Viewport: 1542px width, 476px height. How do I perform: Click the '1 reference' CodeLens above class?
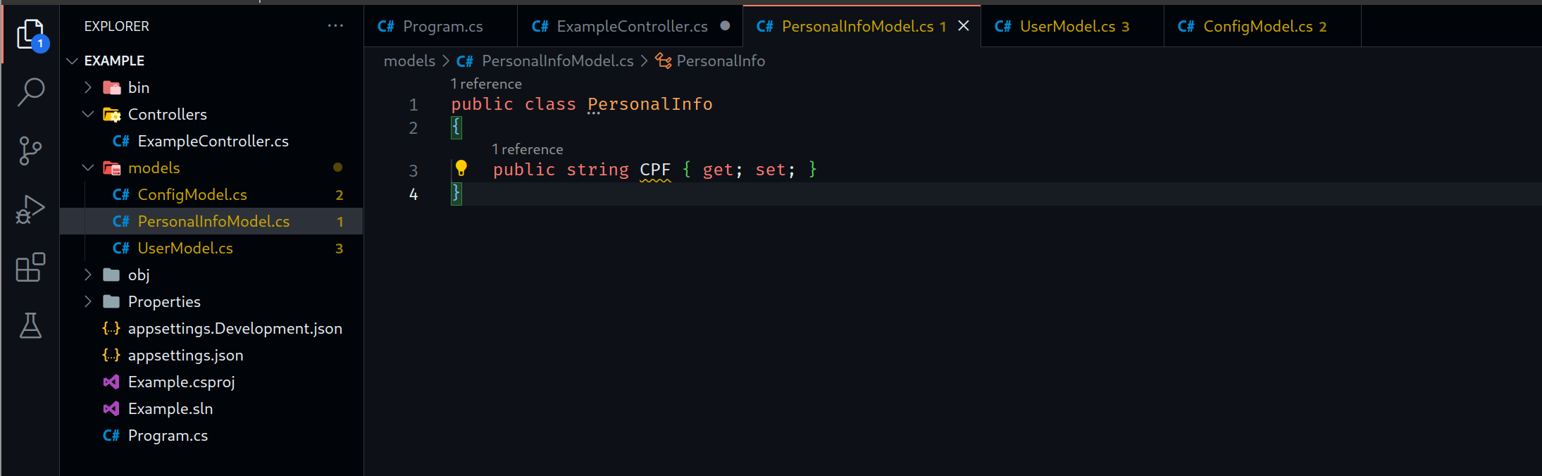click(486, 84)
